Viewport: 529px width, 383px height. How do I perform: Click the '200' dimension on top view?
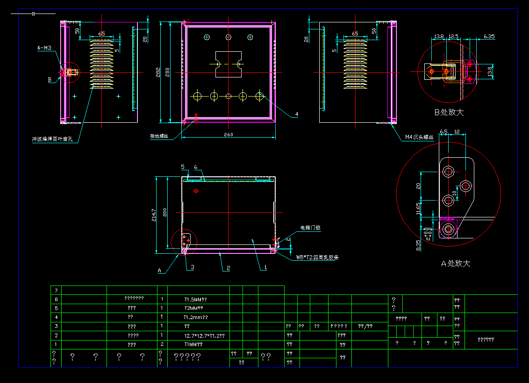pyautogui.click(x=164, y=213)
